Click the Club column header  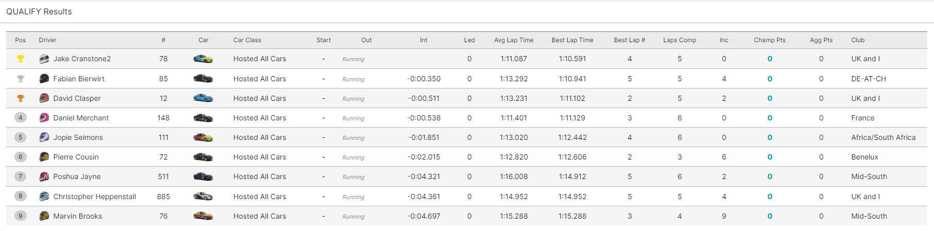pos(858,40)
